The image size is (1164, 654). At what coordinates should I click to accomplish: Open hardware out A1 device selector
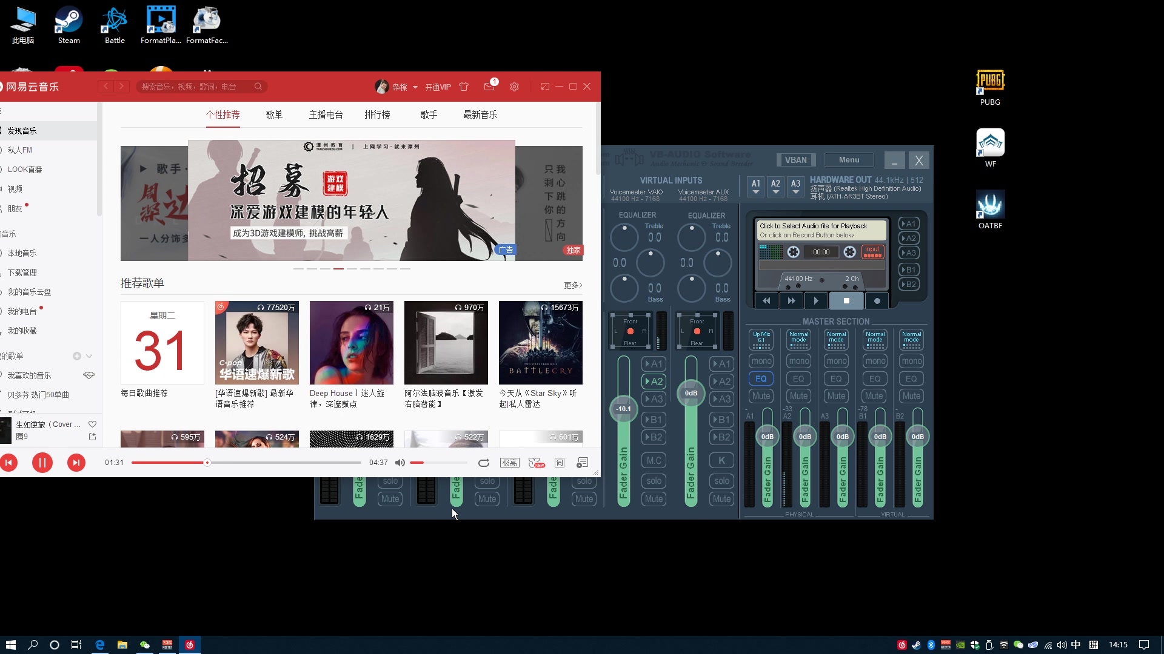[x=755, y=187]
